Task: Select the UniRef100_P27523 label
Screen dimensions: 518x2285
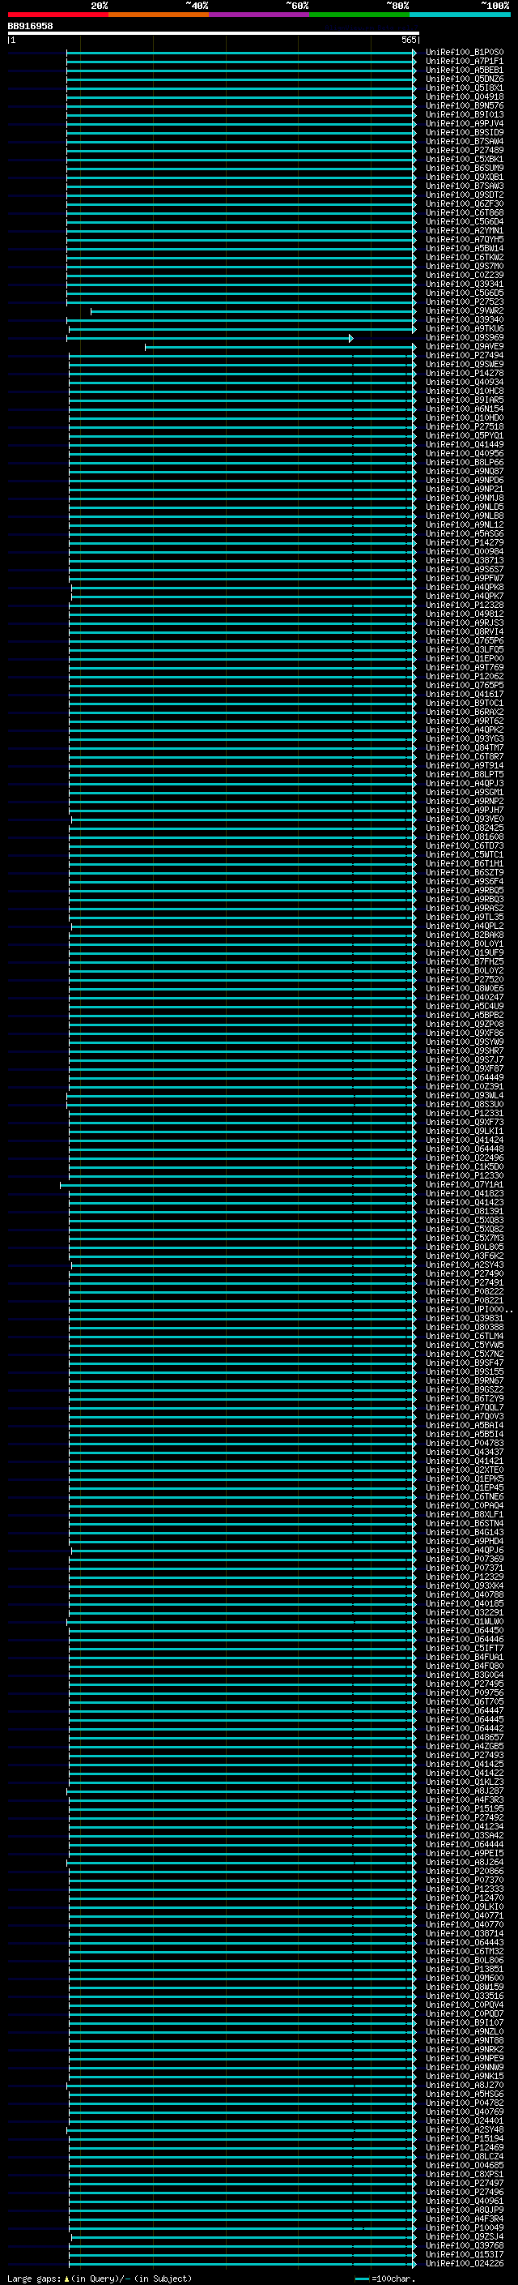Action: tap(465, 302)
